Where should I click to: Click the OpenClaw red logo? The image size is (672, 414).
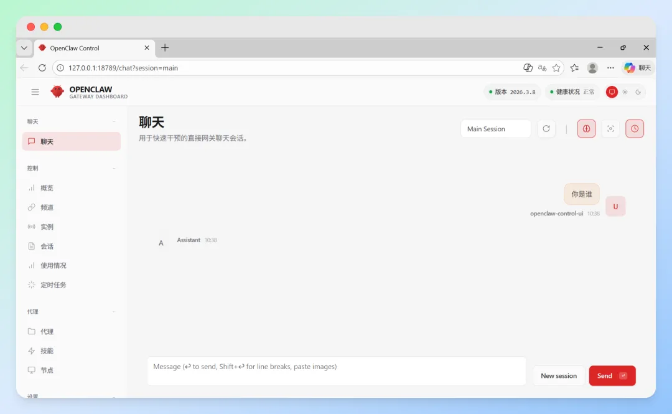57,92
